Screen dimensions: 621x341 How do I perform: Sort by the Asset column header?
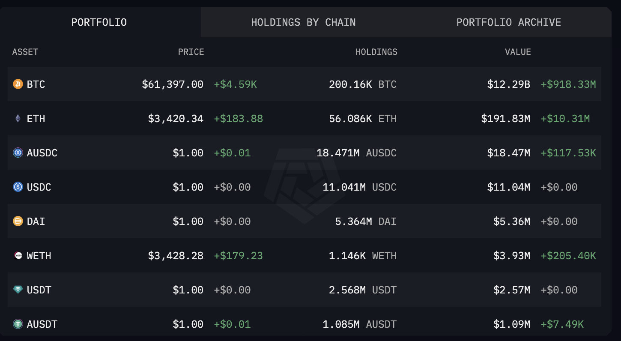click(x=25, y=52)
